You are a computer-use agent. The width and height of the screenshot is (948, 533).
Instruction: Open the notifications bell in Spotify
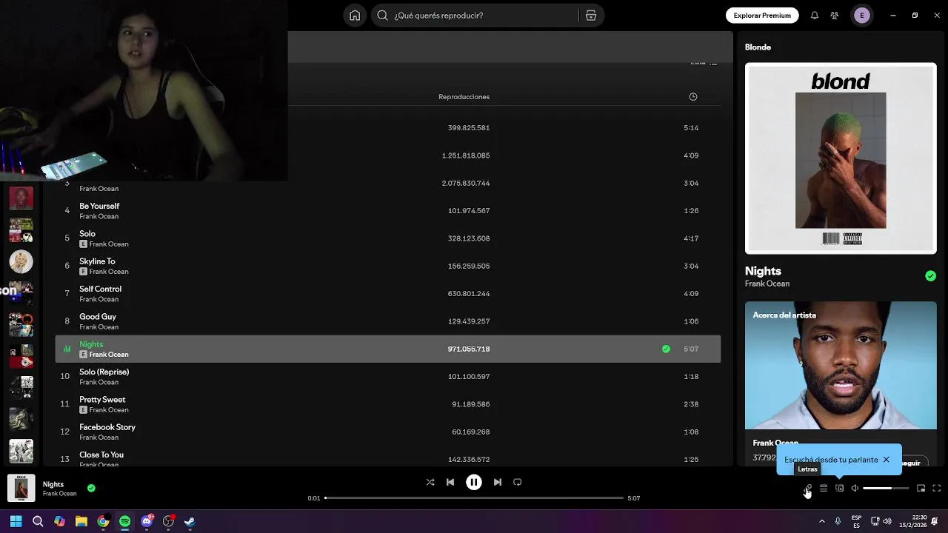click(815, 16)
